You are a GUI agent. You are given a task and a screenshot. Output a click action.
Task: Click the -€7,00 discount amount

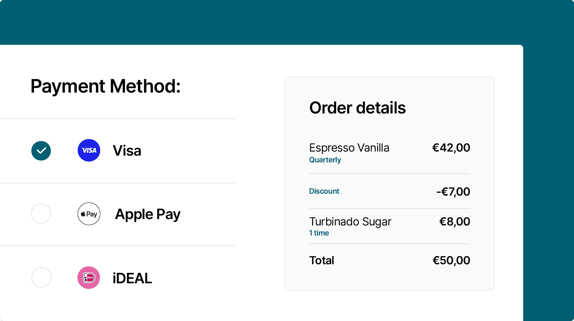coord(453,192)
